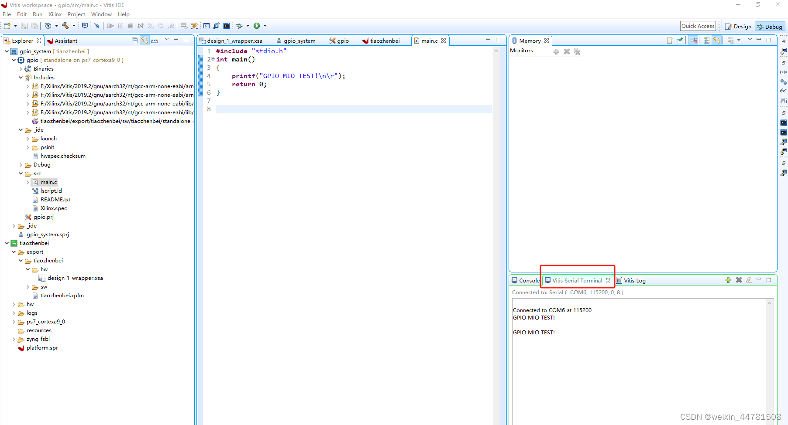Click the Resume debug icon

[x=110, y=26]
